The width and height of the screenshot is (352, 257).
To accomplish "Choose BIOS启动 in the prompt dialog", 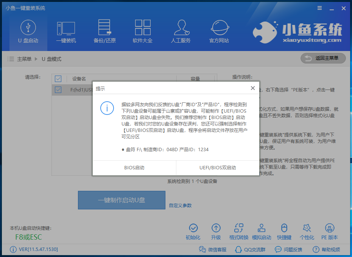I will click(x=134, y=167).
